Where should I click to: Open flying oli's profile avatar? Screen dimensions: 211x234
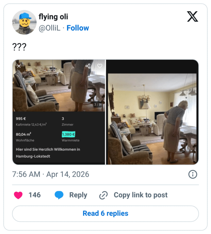(x=24, y=22)
